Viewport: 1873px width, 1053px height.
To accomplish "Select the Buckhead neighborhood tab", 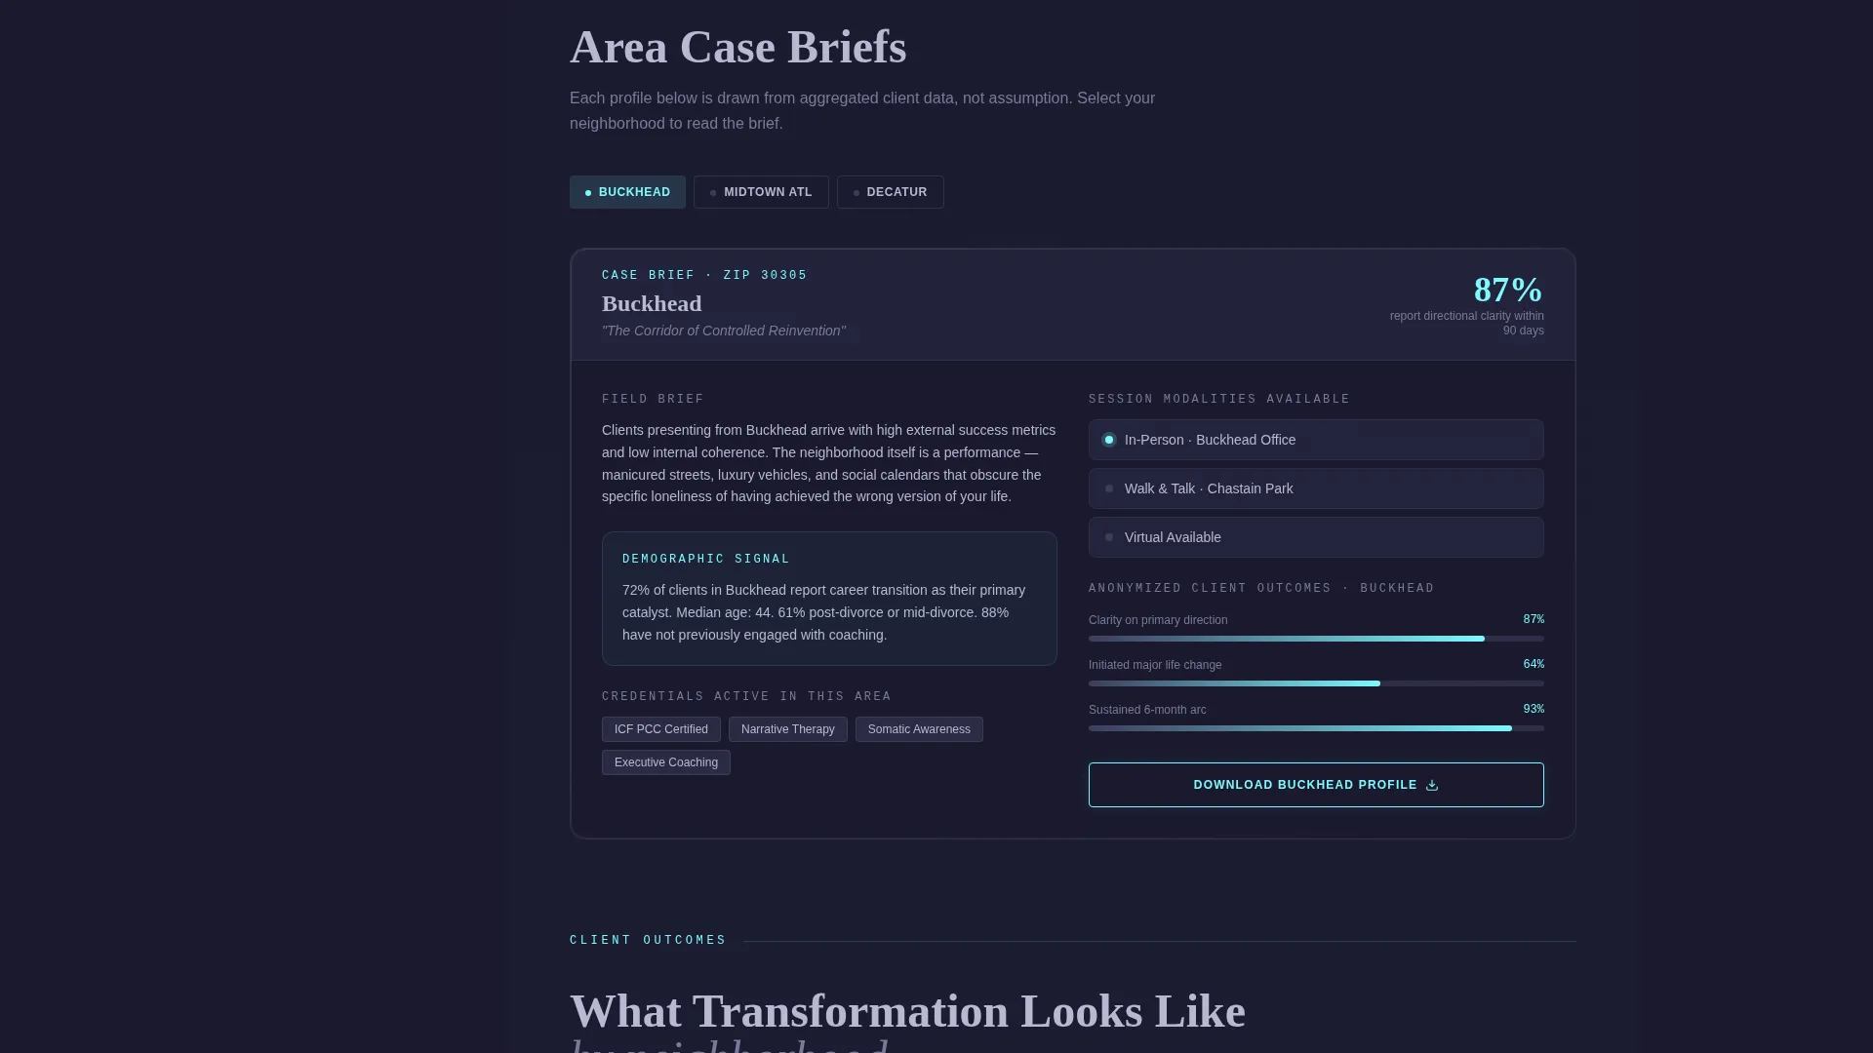I will (x=627, y=192).
